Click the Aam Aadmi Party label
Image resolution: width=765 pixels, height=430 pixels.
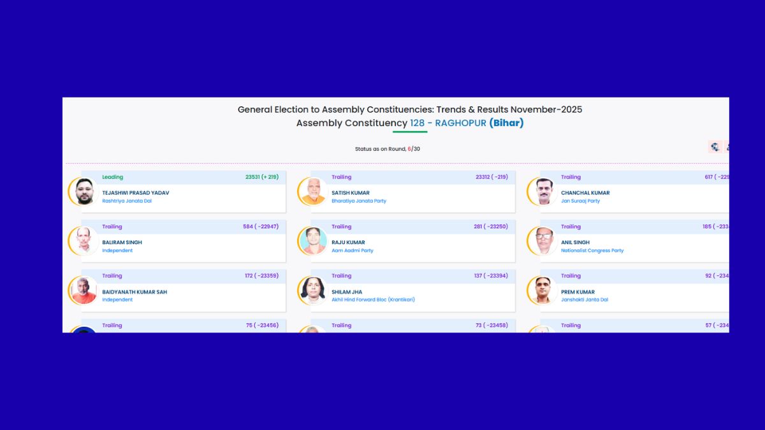353,251
